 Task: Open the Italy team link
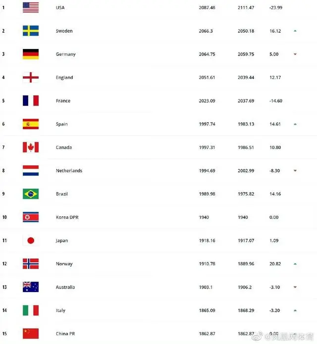(x=60, y=311)
